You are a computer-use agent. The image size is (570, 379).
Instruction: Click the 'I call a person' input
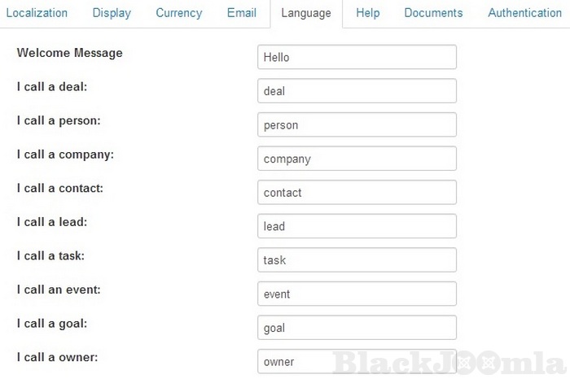(357, 125)
